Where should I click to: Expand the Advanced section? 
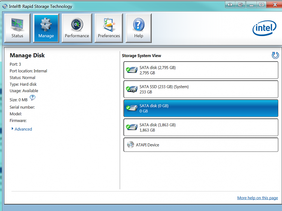[12, 128]
